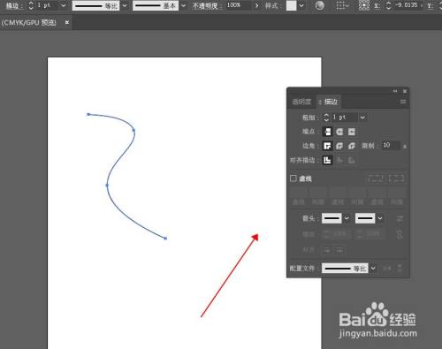Open variable width profile 等比 dropdown in control bar
Screen dimensions: 442x349
(125, 5)
